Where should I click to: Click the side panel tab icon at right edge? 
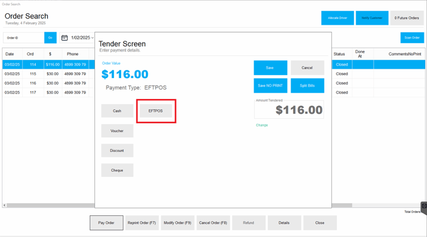(x=424, y=208)
